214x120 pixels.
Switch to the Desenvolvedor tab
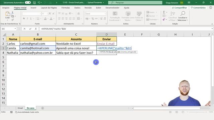click(x=112, y=8)
